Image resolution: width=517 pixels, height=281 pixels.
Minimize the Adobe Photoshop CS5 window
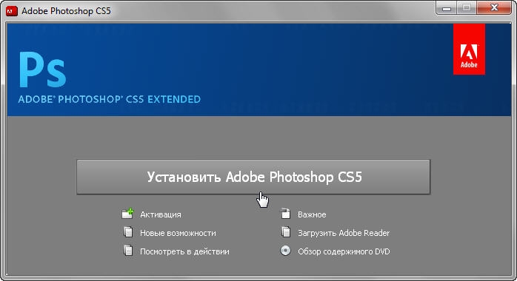(447, 8)
